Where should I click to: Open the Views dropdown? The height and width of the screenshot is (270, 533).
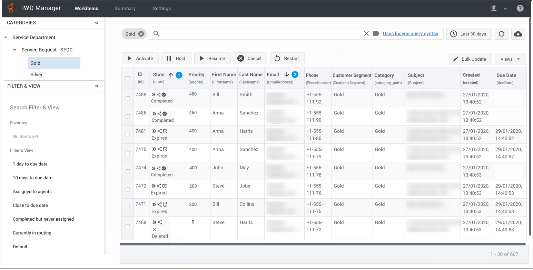tap(510, 59)
